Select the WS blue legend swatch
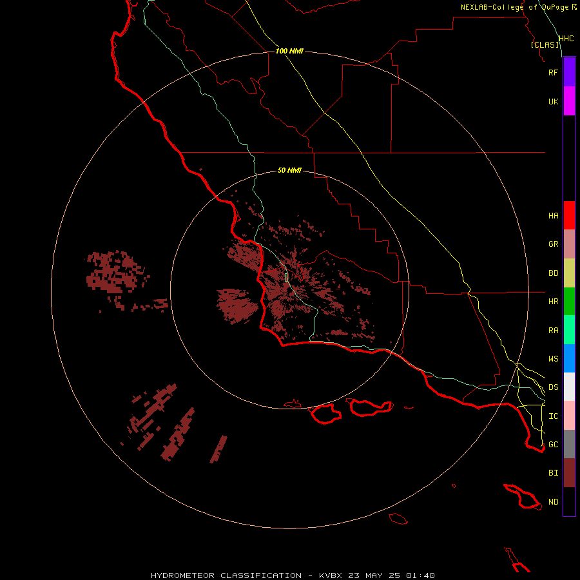580x580 pixels. click(x=569, y=358)
